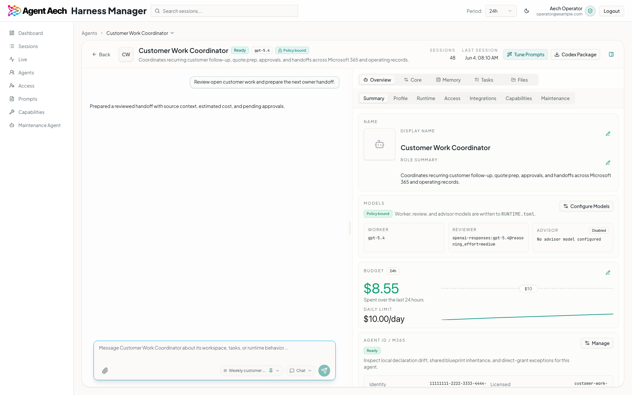The image size is (632, 395).
Task: Select the Capabilities sub-tab
Action: click(x=518, y=98)
